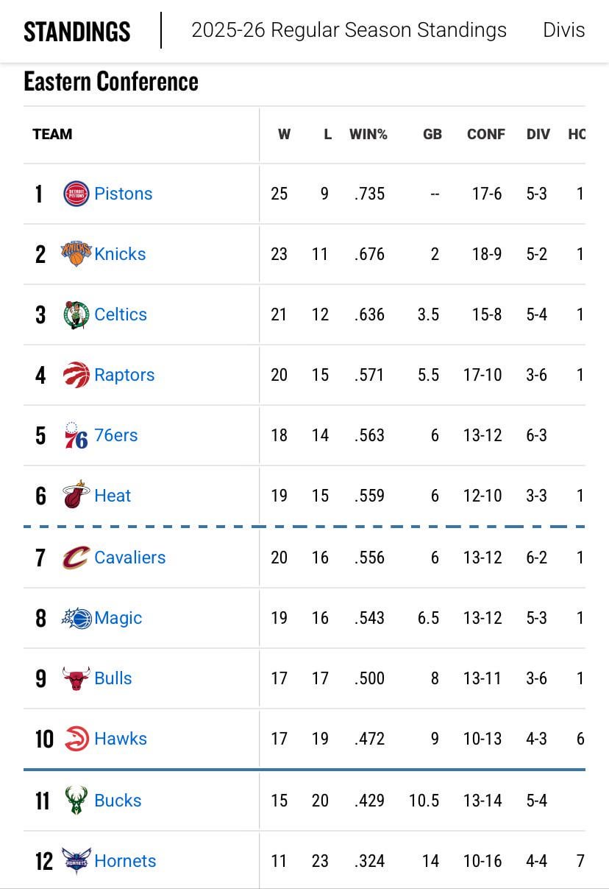Switch to the Division standings tab
This screenshot has width=609, height=889.
coord(563,30)
